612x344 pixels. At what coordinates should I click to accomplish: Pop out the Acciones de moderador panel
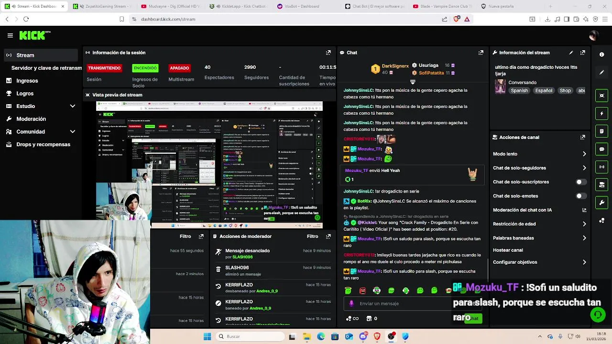tap(328, 236)
